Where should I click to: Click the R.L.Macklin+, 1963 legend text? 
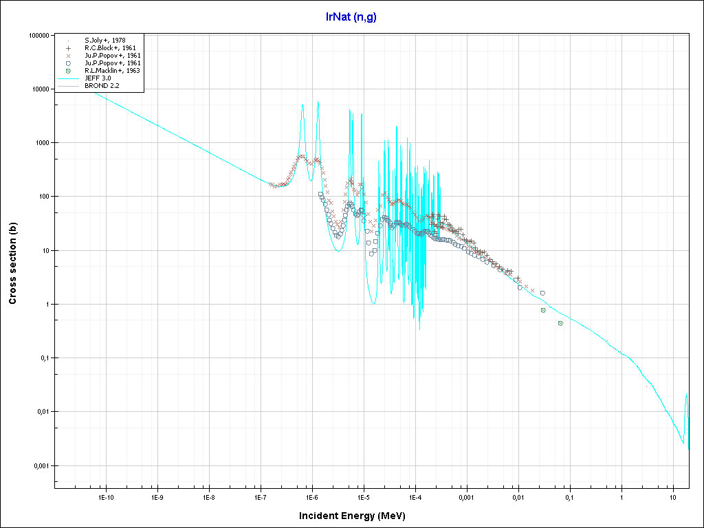click(113, 71)
